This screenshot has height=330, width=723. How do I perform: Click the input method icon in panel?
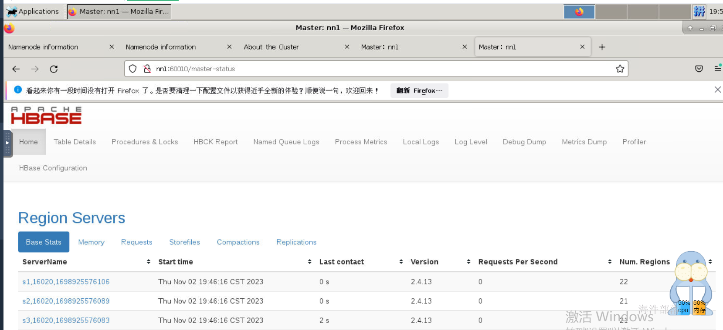click(x=699, y=11)
